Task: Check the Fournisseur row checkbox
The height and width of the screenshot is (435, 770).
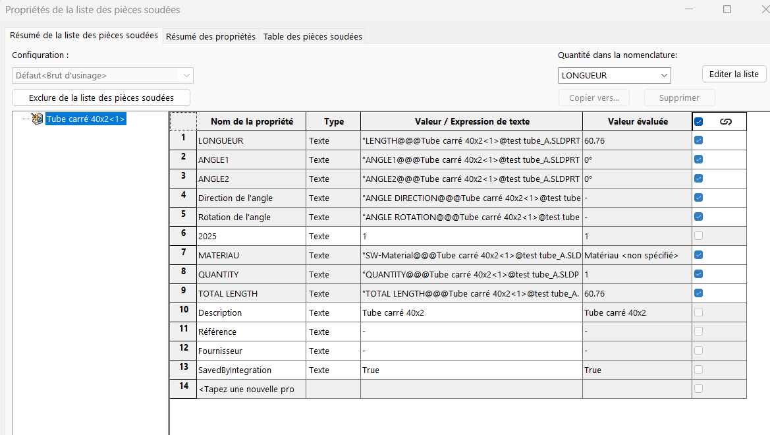Action: [698, 351]
